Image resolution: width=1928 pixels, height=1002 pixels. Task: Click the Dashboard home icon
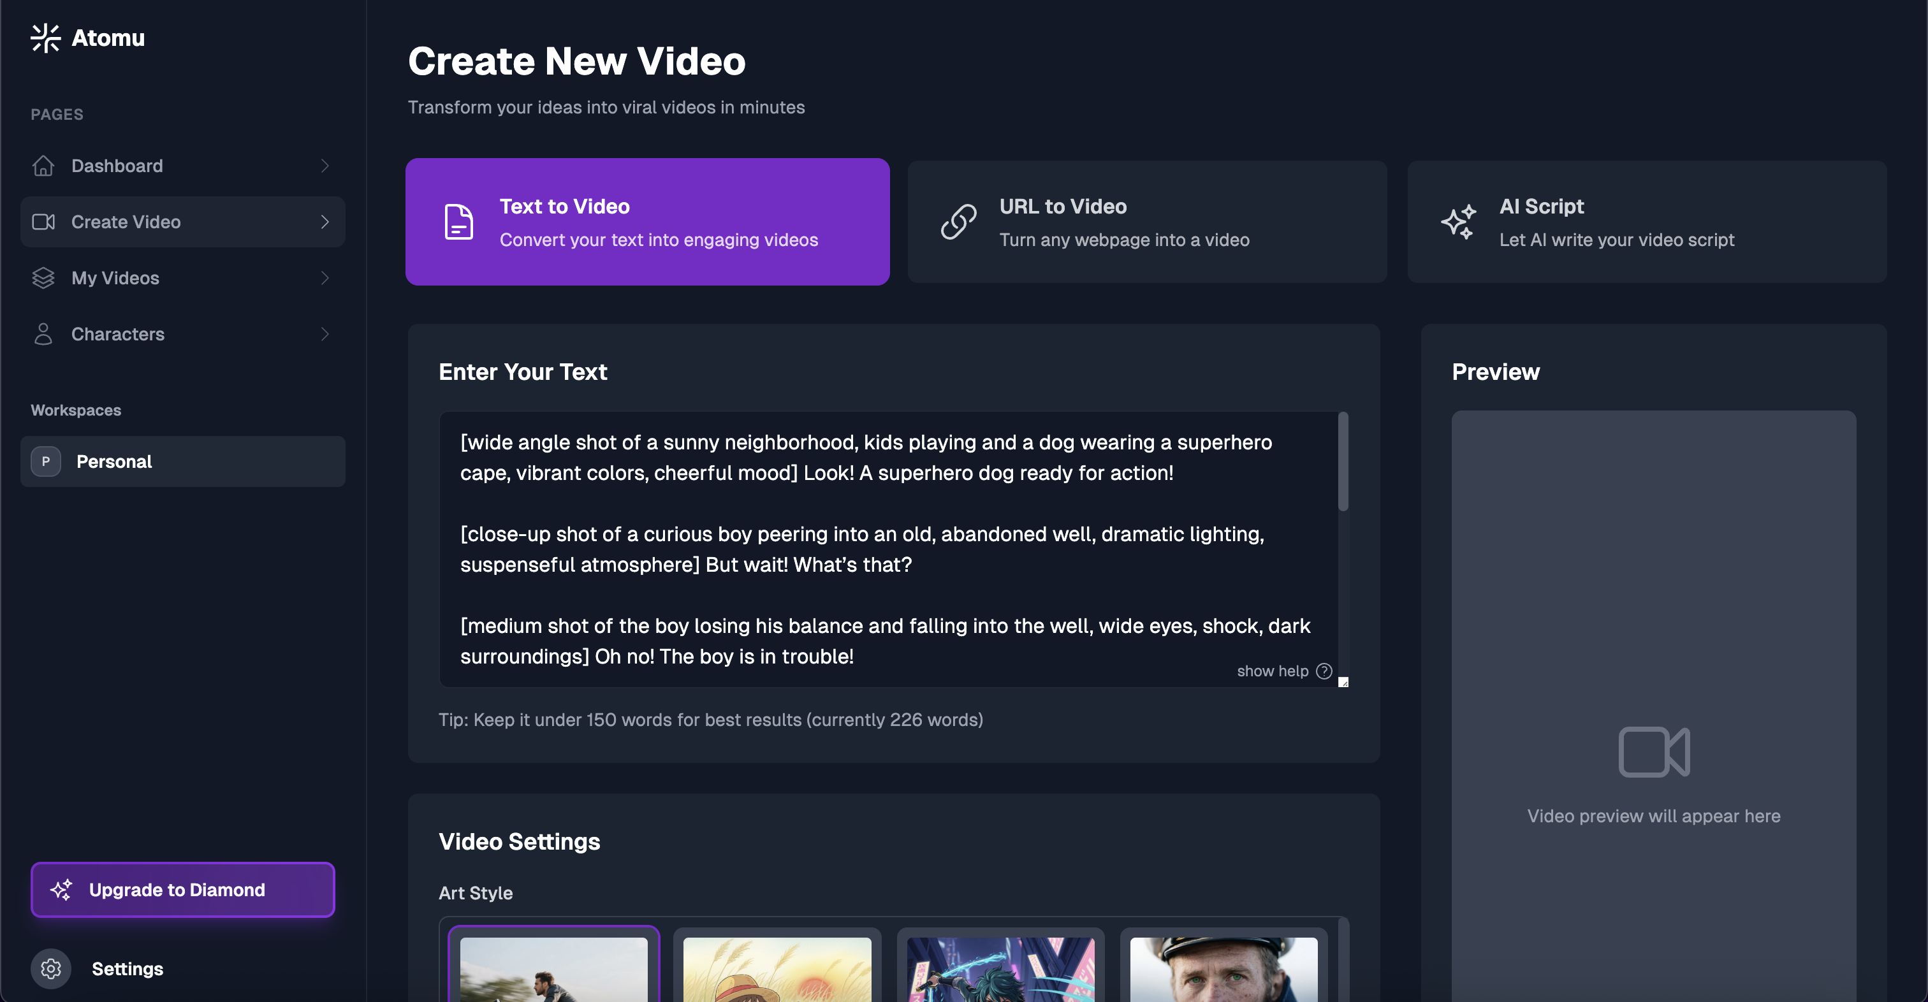(x=43, y=165)
